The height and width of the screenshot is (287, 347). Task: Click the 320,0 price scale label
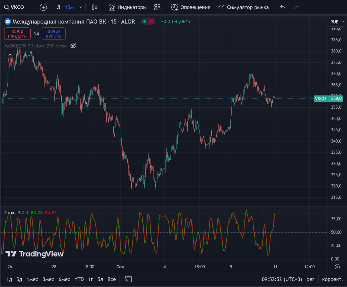(x=336, y=186)
